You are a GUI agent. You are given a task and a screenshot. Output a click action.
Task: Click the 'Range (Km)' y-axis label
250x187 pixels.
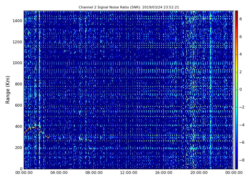(x=7, y=90)
